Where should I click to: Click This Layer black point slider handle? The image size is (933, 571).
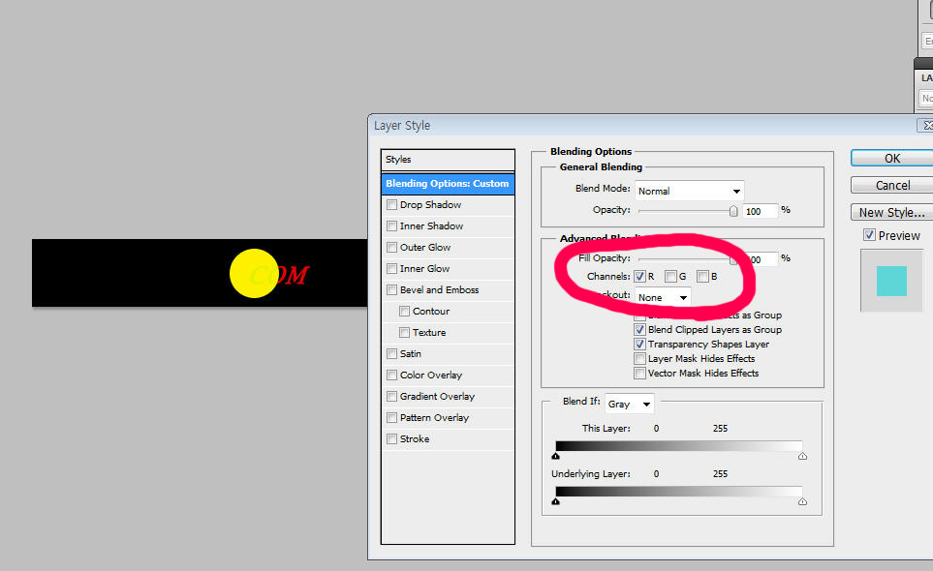click(556, 456)
